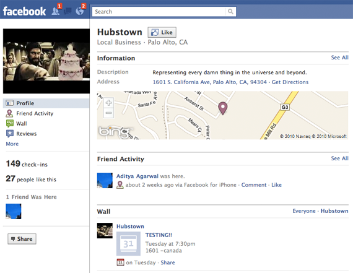Click into the Search field
Image resolution: width=353 pixels, height=273 pixels.
tap(159, 12)
